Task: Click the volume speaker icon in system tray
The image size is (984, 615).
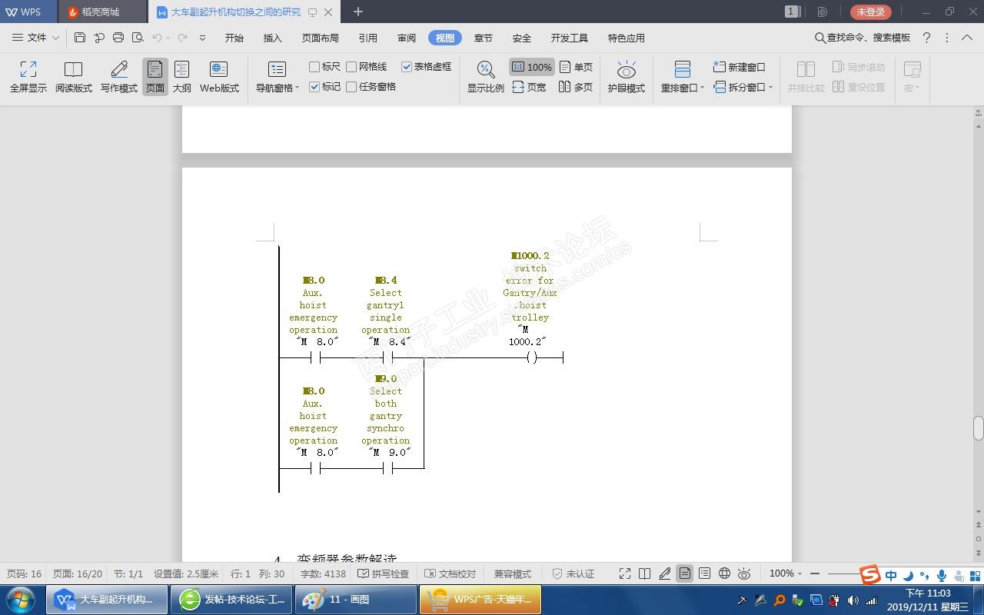Action: pos(853,600)
